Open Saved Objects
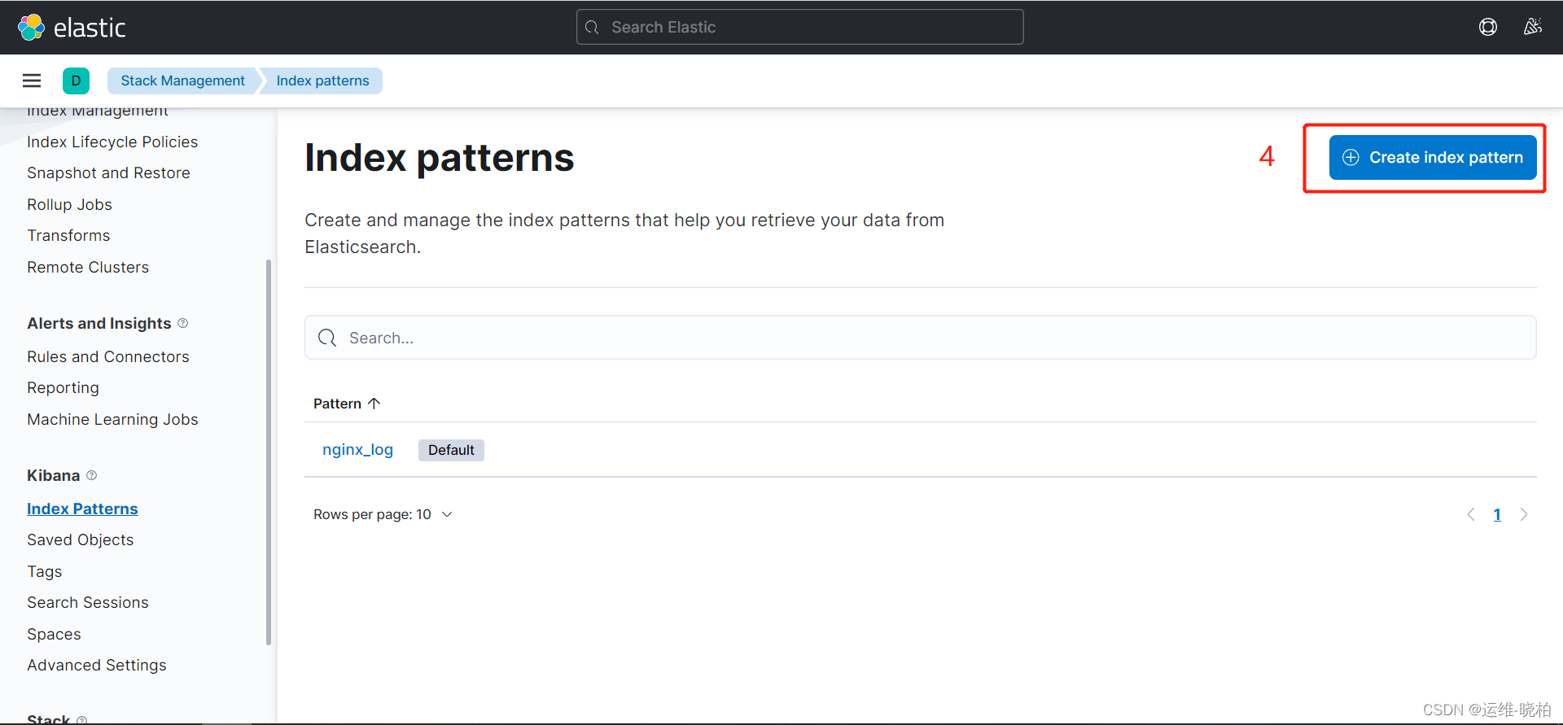The image size is (1563, 725). 80,540
